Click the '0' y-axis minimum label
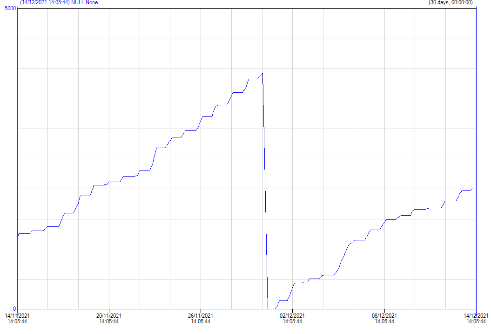The width and height of the screenshot is (491, 334). coord(14,309)
